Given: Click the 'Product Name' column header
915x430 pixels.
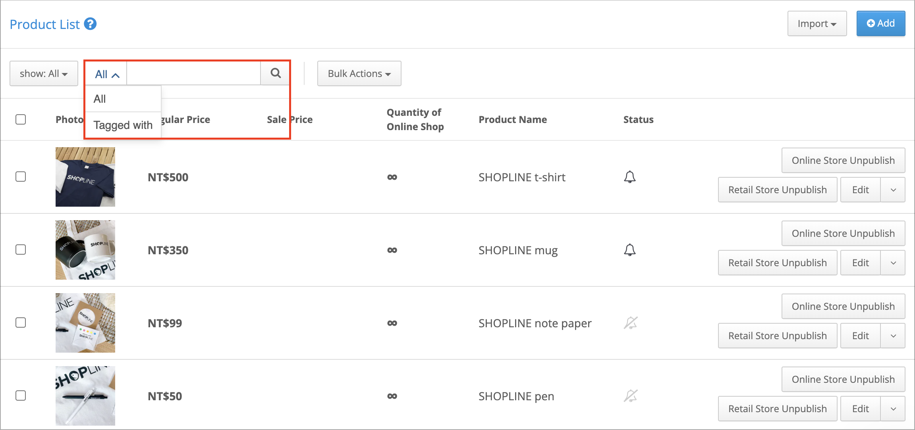Looking at the screenshot, I should click(513, 119).
